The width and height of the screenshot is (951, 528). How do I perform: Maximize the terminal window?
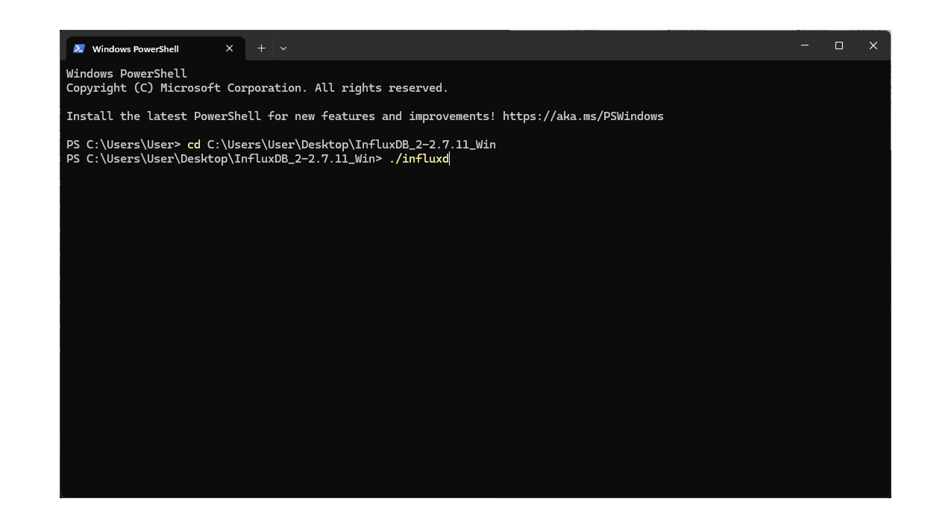coord(839,45)
